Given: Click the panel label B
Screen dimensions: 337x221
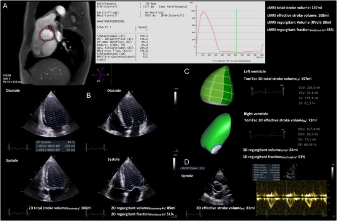Looking at the screenshot, I should click(x=89, y=96).
